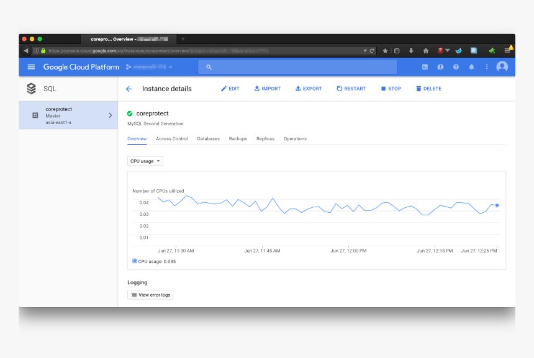
Task: Click the View error logs button
Action: pos(150,295)
